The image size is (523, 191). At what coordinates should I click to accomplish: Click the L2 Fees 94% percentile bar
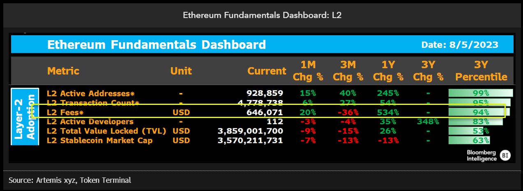[479, 112]
